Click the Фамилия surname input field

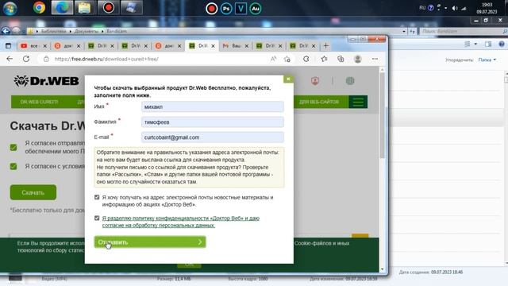point(213,122)
